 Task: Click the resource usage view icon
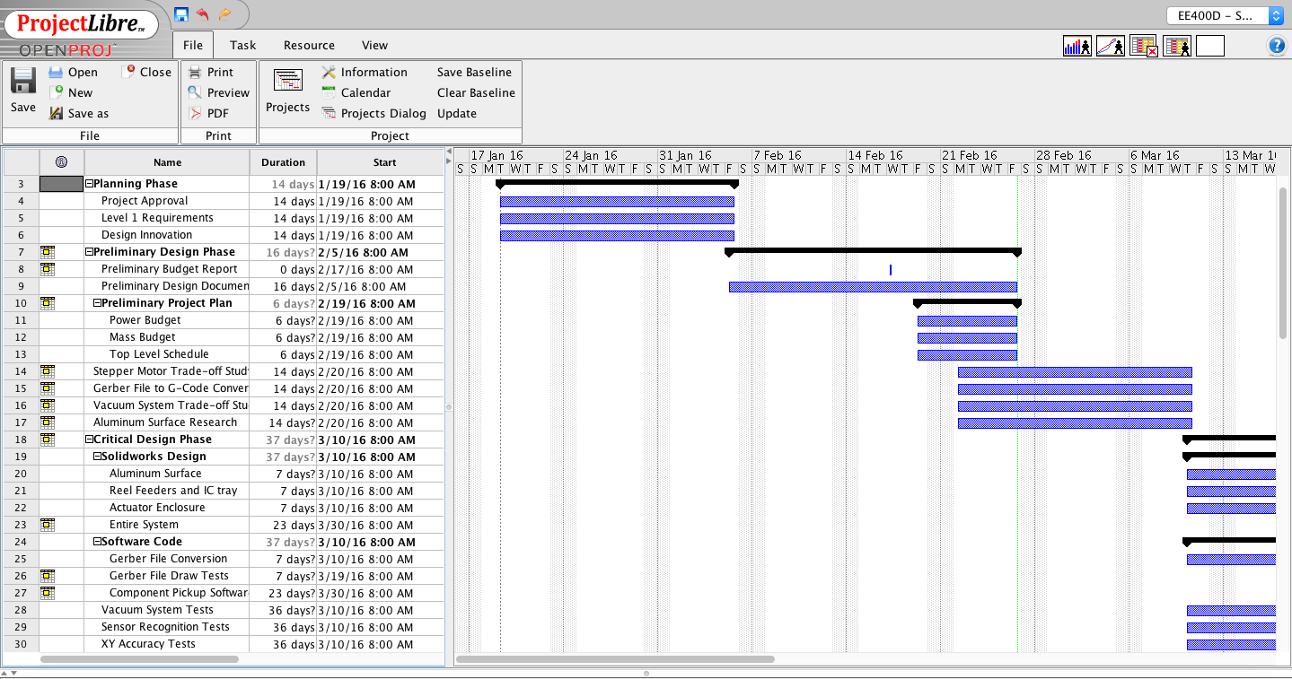point(1176,46)
